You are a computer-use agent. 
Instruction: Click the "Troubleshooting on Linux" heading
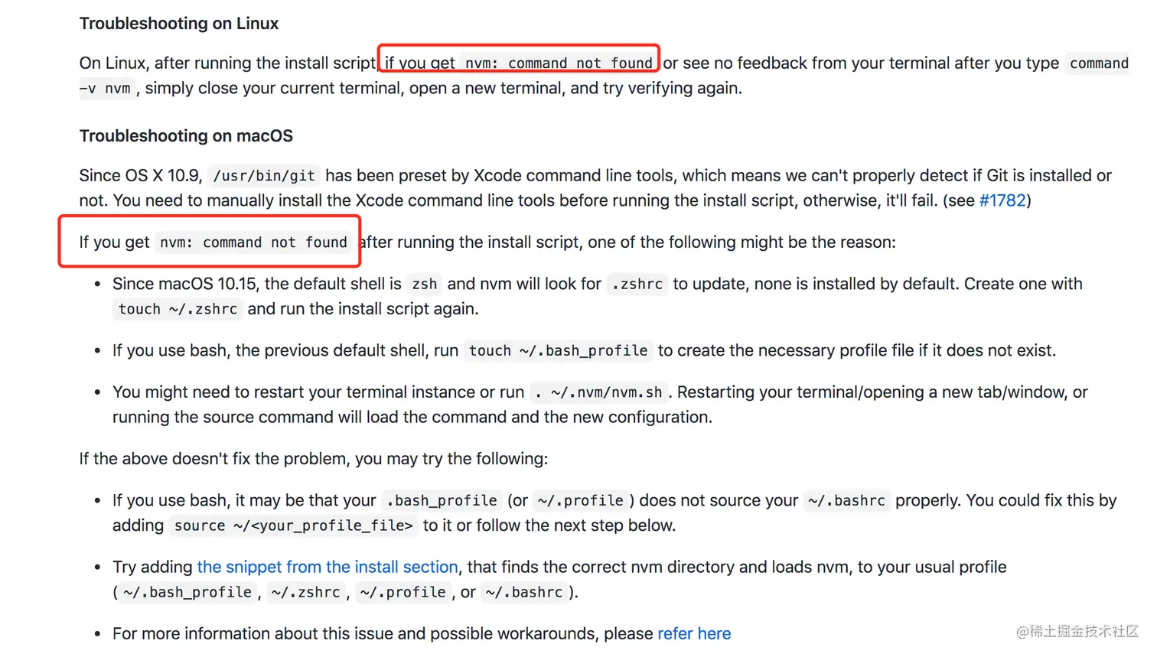pos(179,24)
